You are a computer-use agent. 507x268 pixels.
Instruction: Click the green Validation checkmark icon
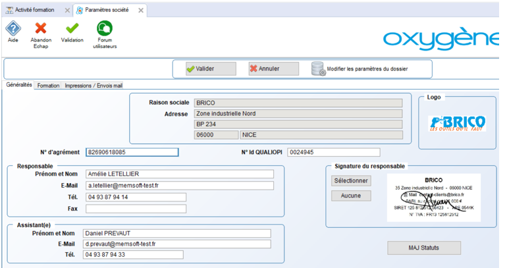(x=72, y=28)
